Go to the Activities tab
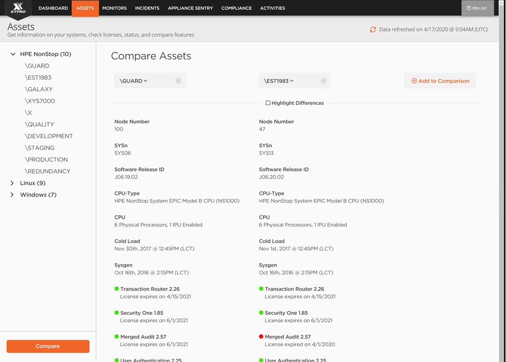Screen dimensions: 506x362 [272, 8]
